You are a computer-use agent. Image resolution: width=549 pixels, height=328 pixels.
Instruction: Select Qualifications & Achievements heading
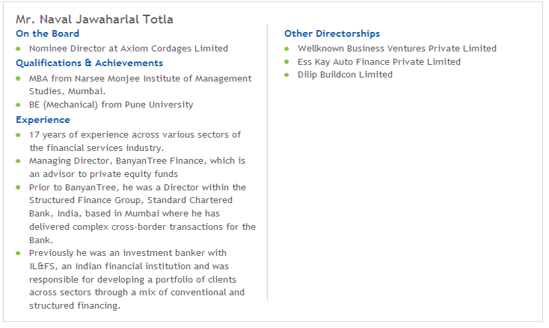[x=90, y=63]
